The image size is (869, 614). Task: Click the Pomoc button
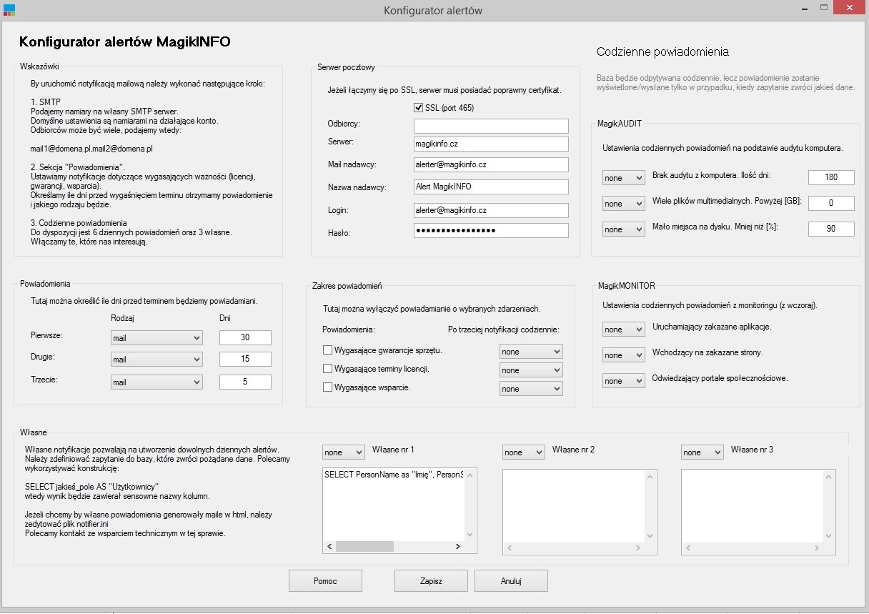click(x=325, y=581)
